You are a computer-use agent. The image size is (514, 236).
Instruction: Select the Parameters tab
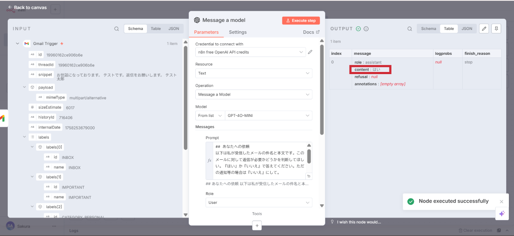point(206,32)
